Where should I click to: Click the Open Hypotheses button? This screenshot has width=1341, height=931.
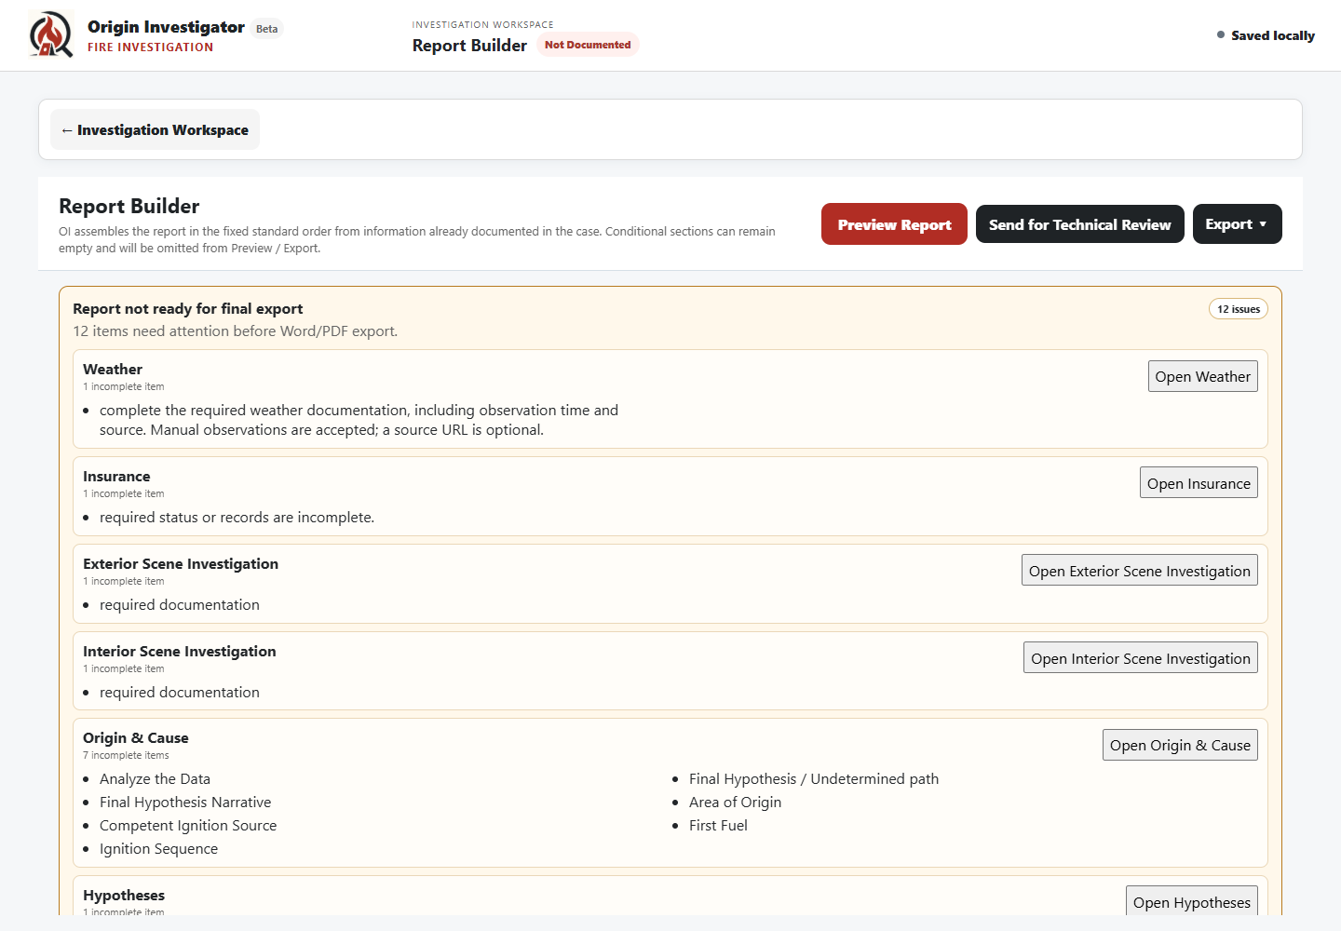(1191, 901)
